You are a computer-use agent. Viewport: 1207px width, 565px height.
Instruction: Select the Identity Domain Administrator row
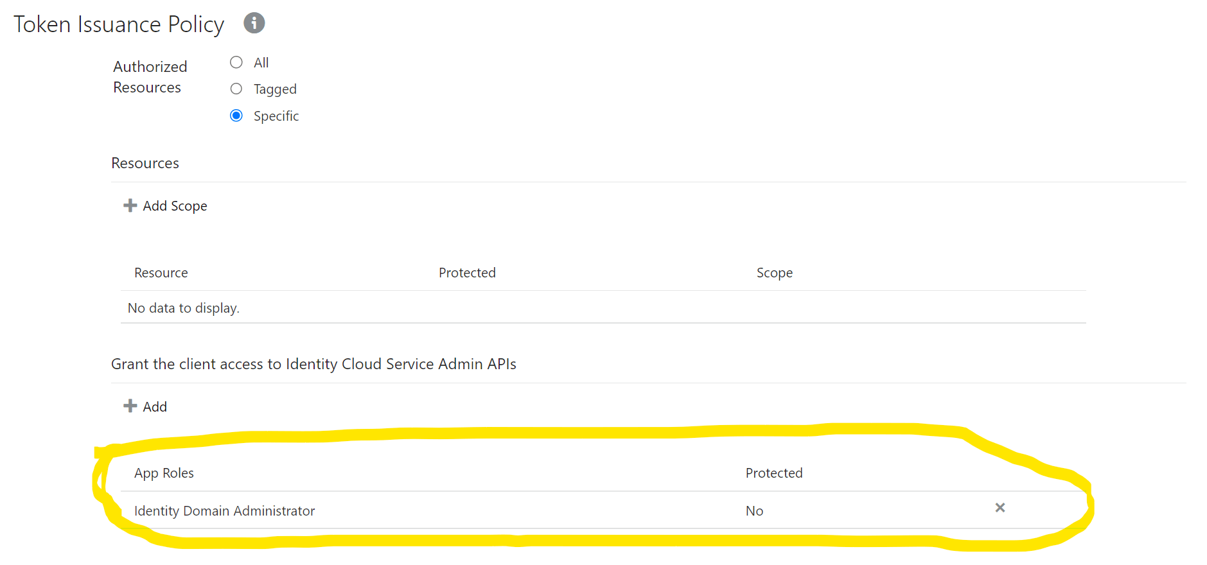(x=224, y=511)
